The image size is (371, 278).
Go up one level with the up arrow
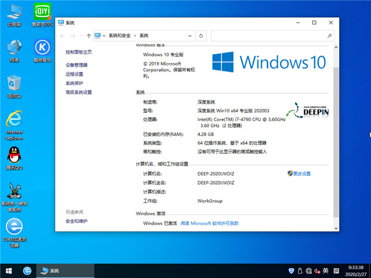tap(89, 36)
